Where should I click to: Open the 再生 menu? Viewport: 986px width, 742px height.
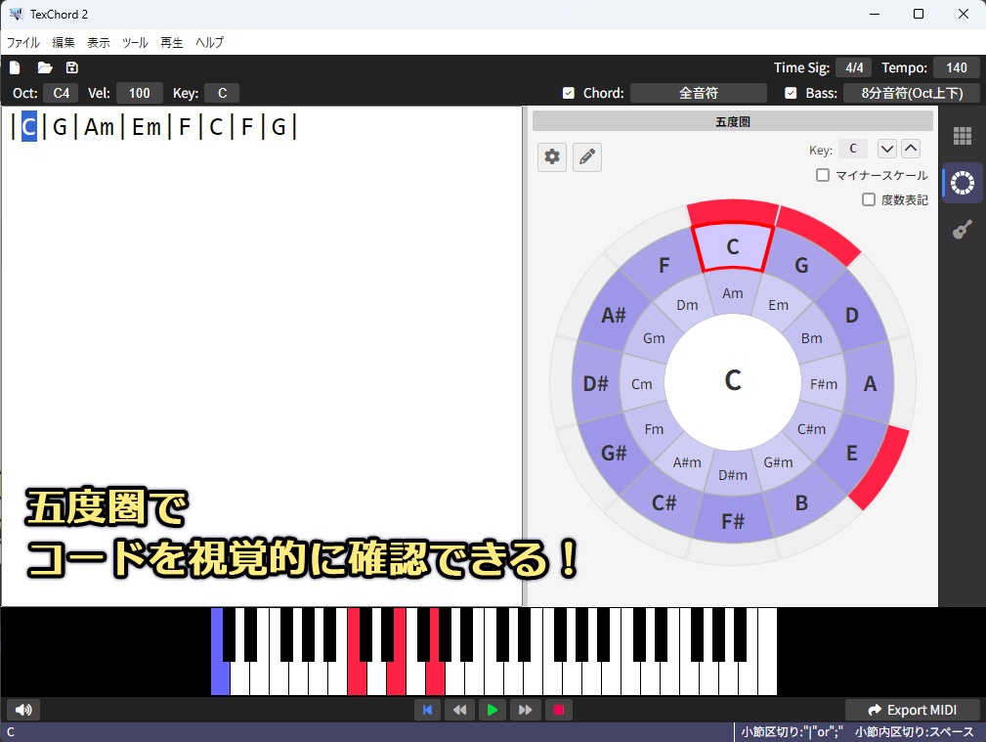point(171,42)
